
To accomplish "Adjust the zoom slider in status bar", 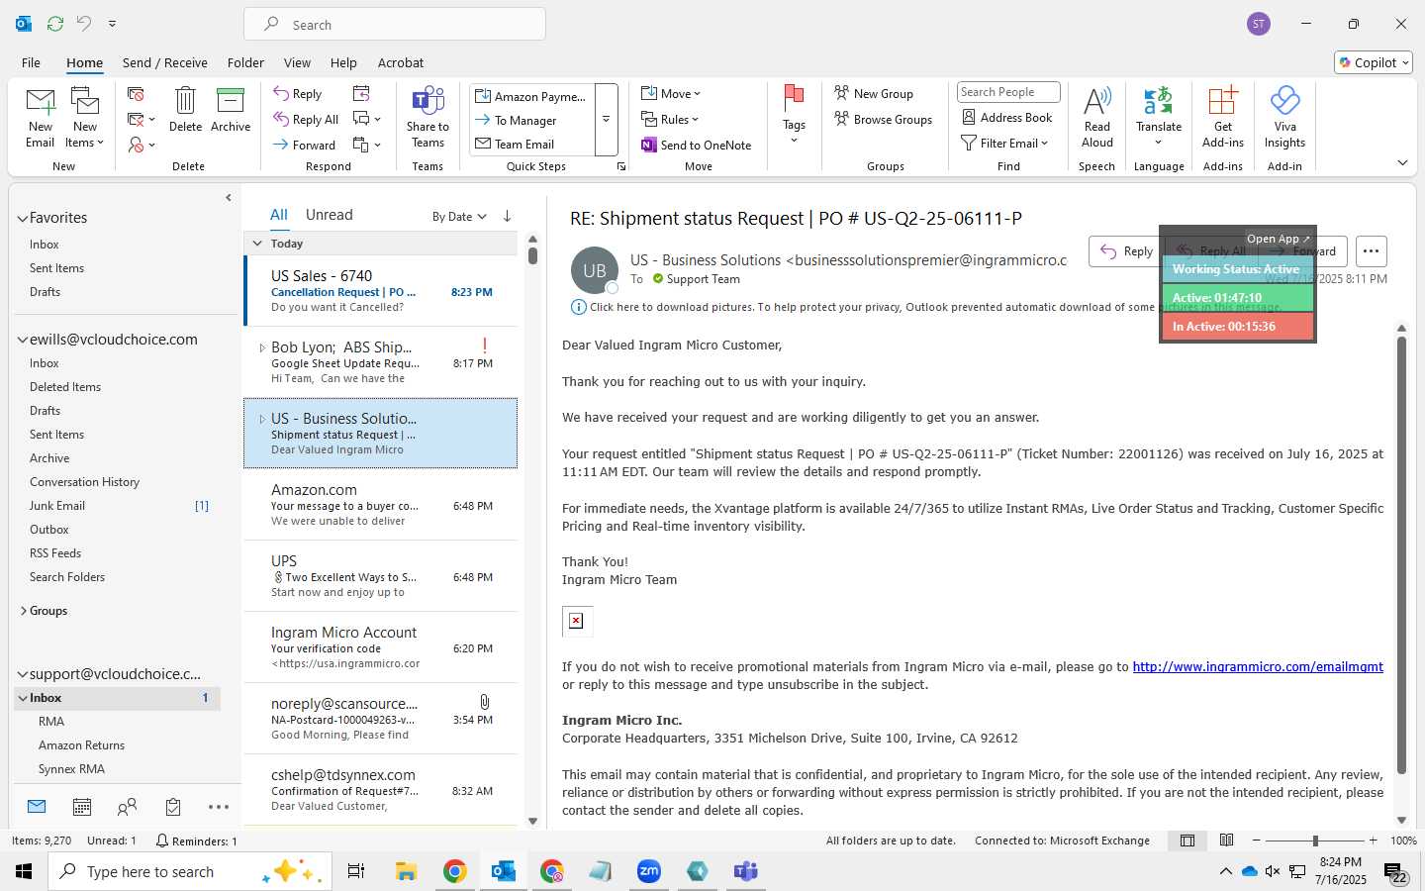I will (x=1315, y=841).
